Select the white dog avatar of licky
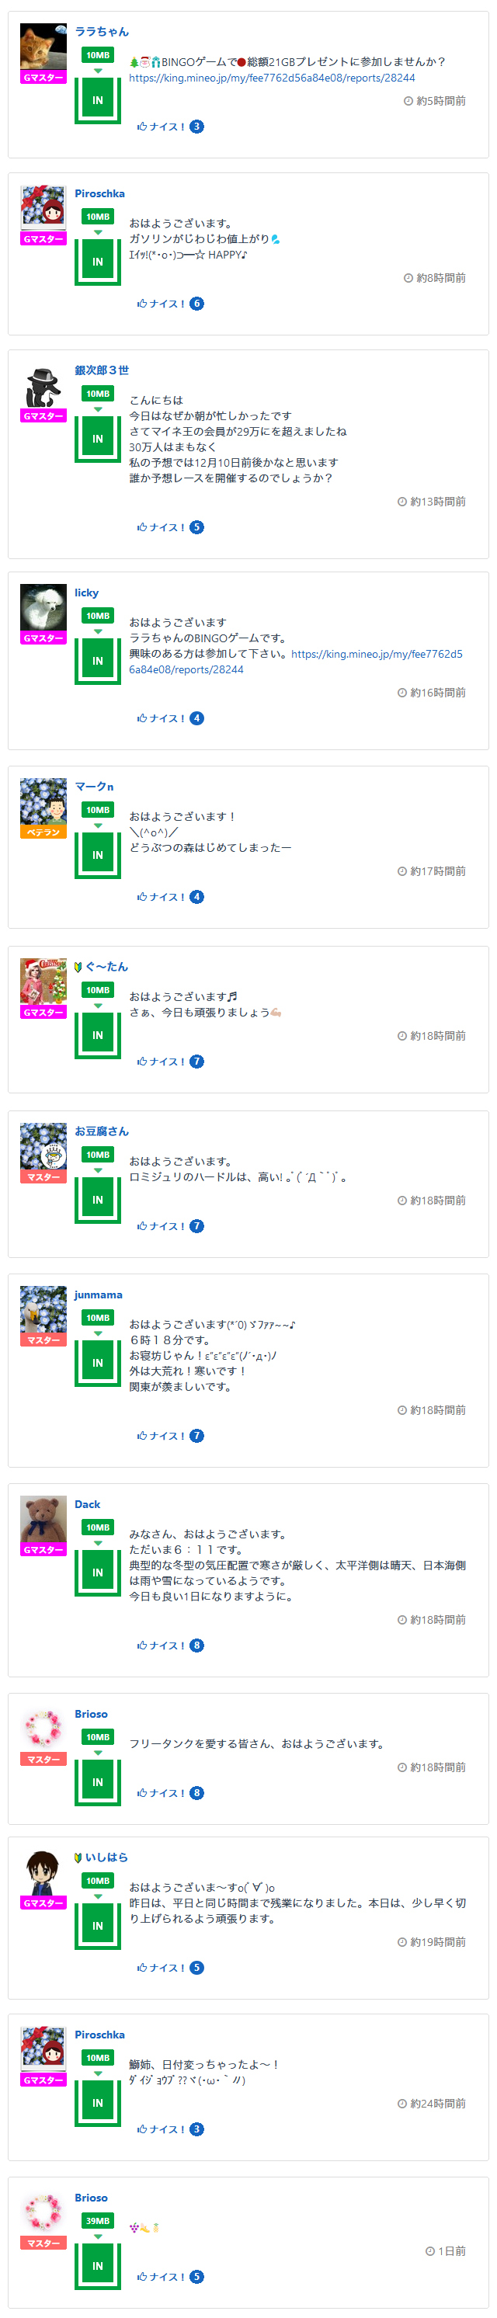Image resolution: width=497 pixels, height=2318 pixels. 43,608
